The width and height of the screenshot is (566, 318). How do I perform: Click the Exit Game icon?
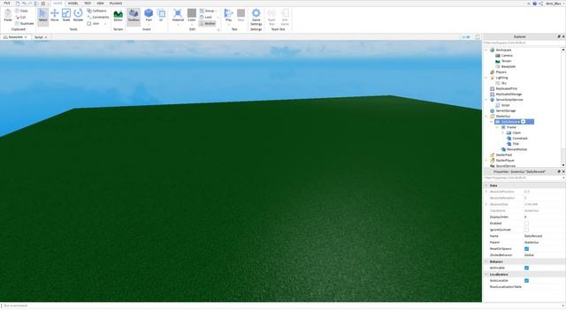(285, 17)
